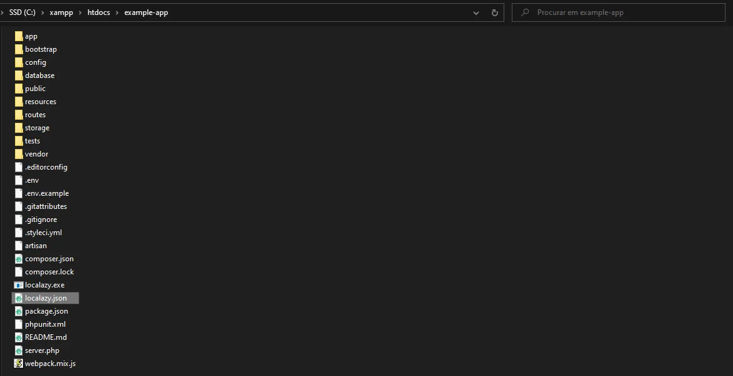Select the phpunit.xml document icon
The width and height of the screenshot is (733, 376).
tap(19, 324)
